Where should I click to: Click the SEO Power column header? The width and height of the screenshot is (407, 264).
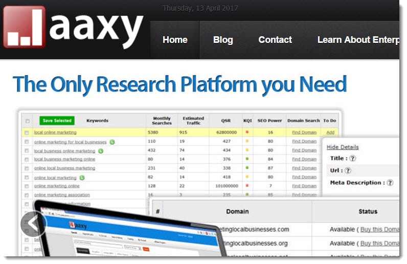(x=269, y=121)
